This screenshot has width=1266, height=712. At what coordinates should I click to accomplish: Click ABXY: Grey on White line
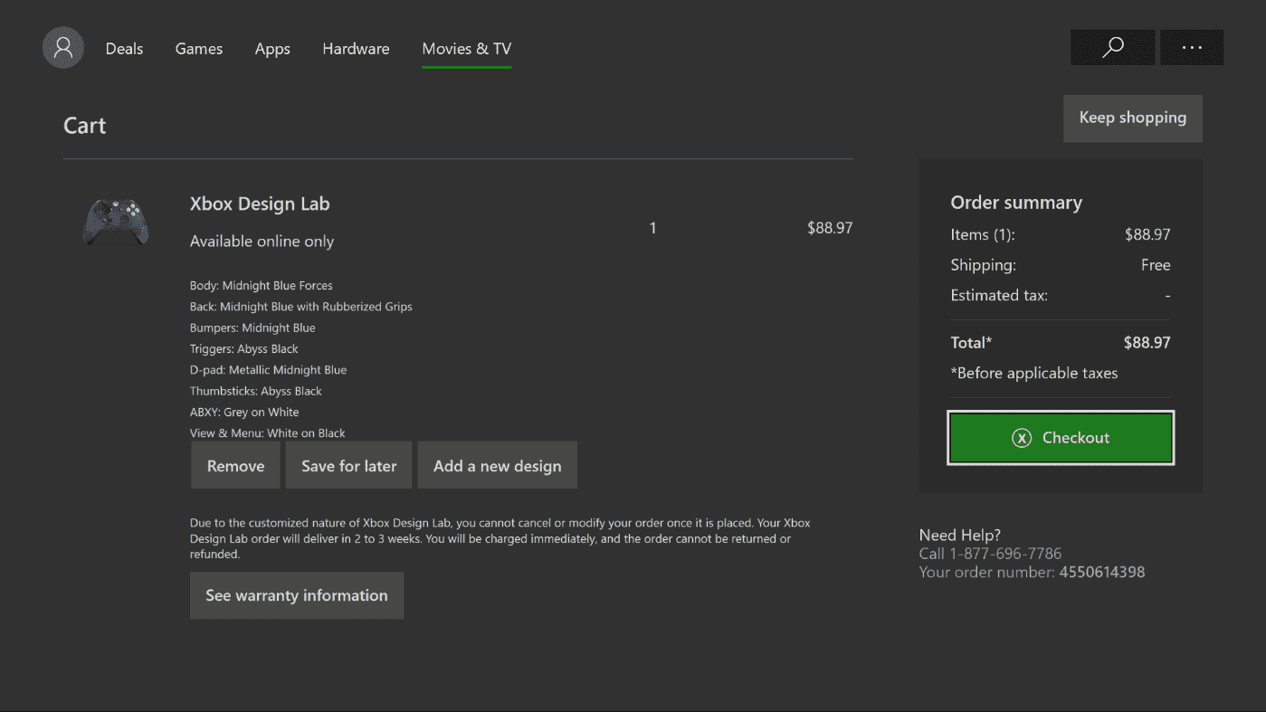(x=244, y=413)
